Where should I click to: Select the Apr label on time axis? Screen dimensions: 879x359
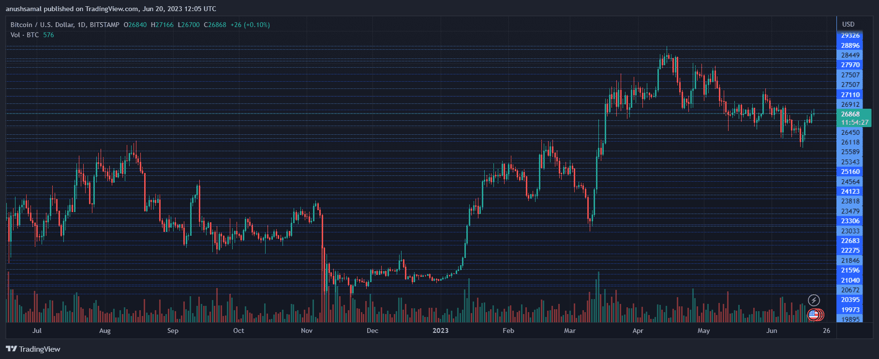tap(638, 330)
